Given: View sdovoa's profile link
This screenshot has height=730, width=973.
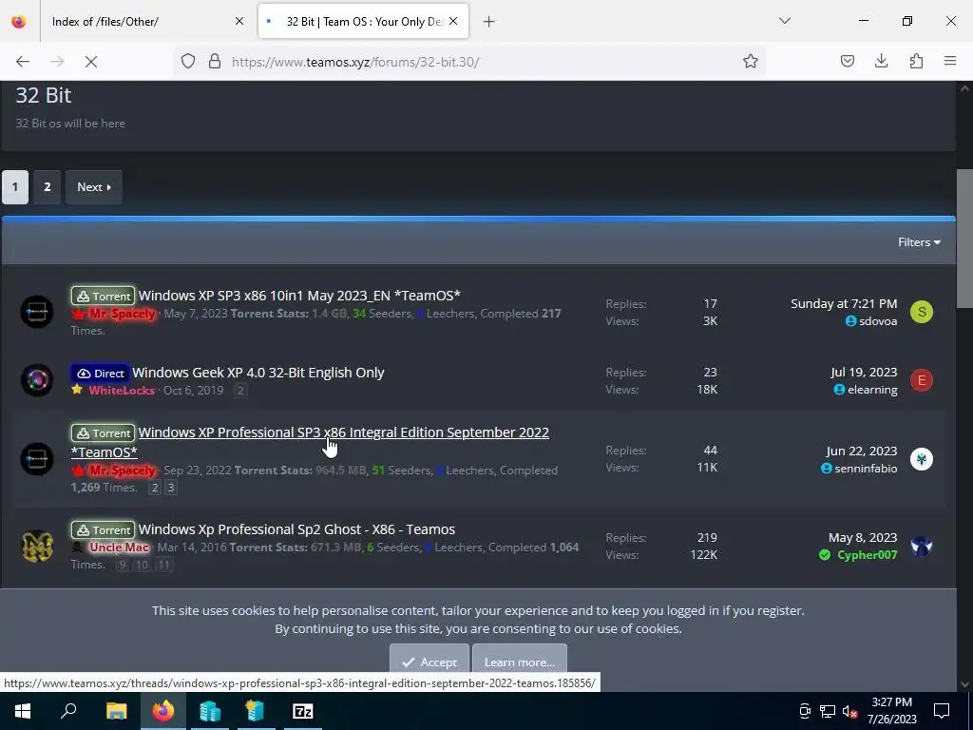Looking at the screenshot, I should pyautogui.click(x=878, y=321).
